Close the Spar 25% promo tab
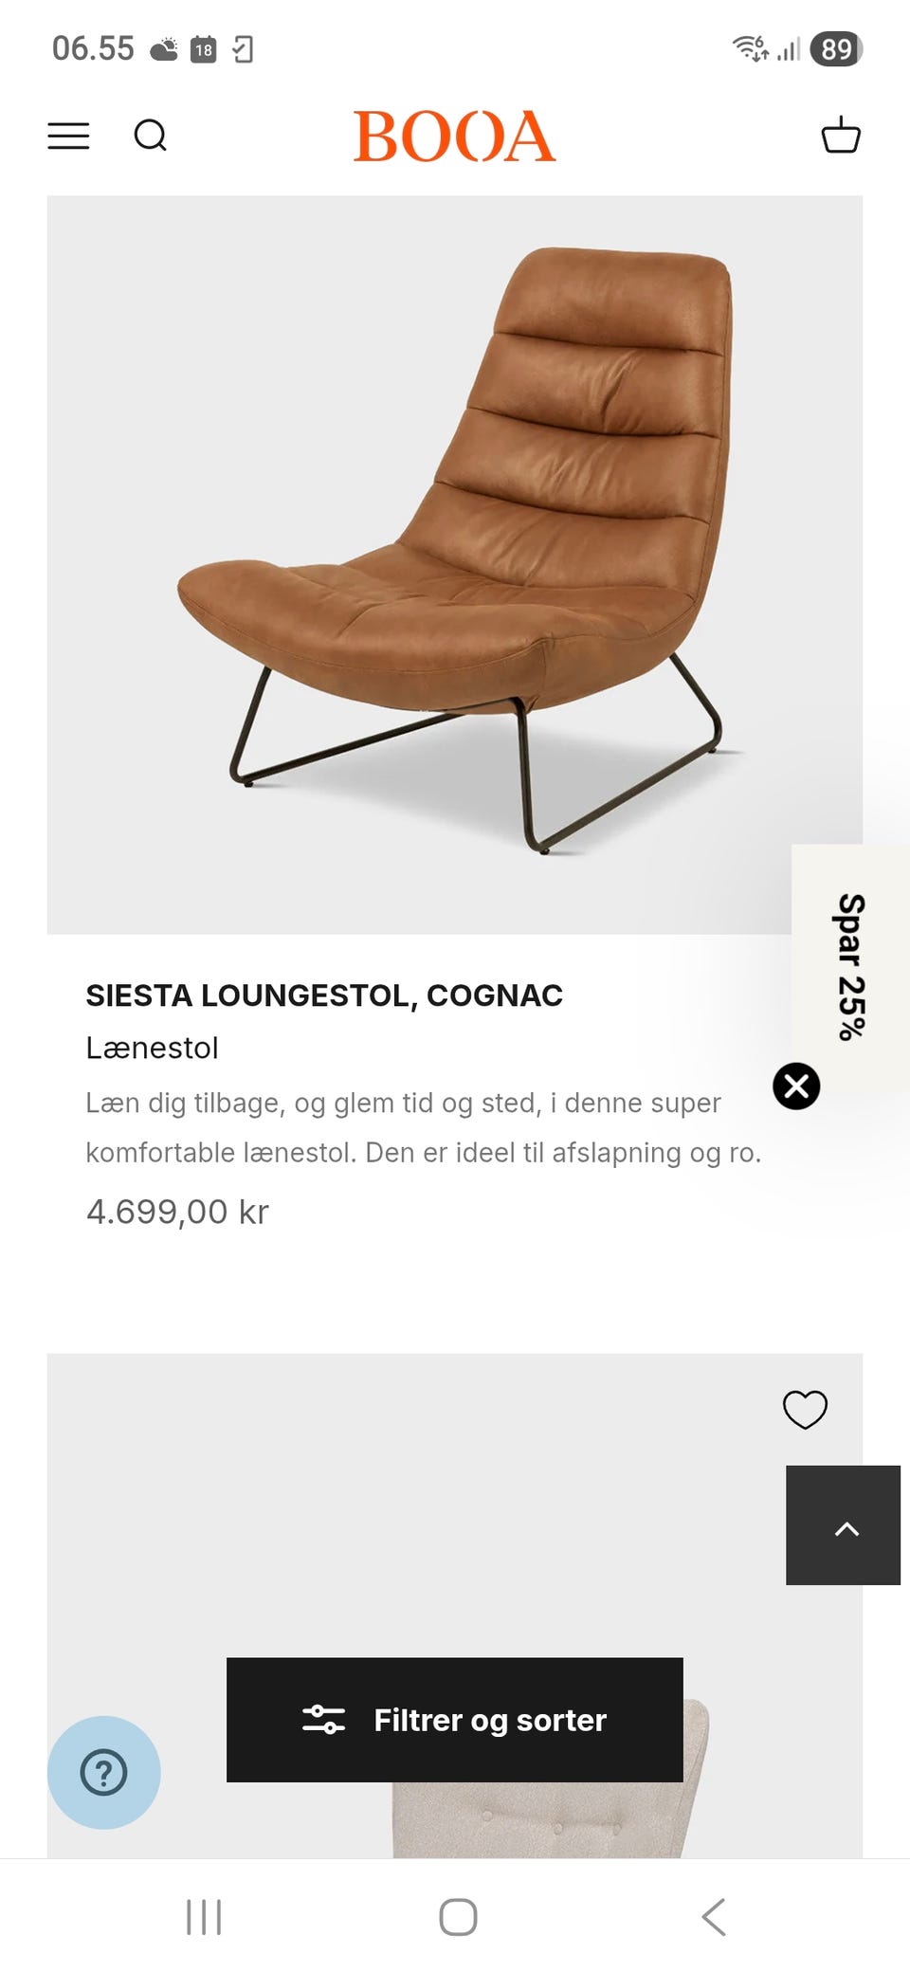The image size is (910, 1972). 796,1086
